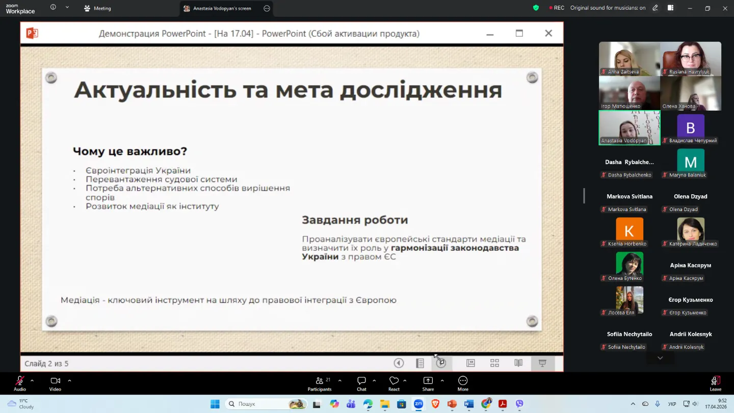This screenshot has width=734, height=413.
Task: Open the Chat panel
Action: tap(361, 383)
